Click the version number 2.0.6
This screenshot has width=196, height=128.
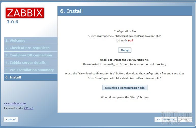pyautogui.click(x=12, y=22)
